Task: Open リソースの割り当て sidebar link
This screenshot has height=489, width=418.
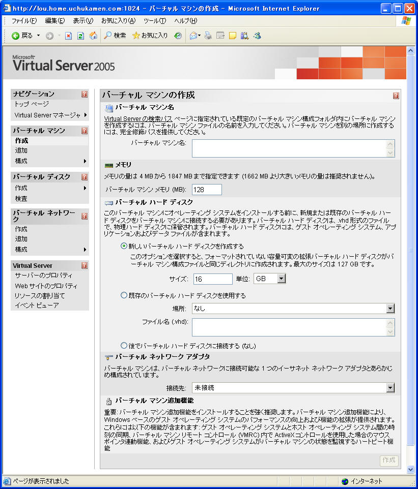Action: (40, 296)
